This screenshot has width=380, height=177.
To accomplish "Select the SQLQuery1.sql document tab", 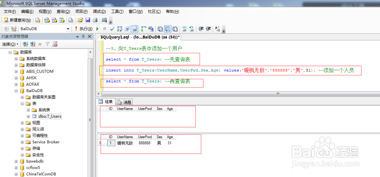I will coord(140,37).
